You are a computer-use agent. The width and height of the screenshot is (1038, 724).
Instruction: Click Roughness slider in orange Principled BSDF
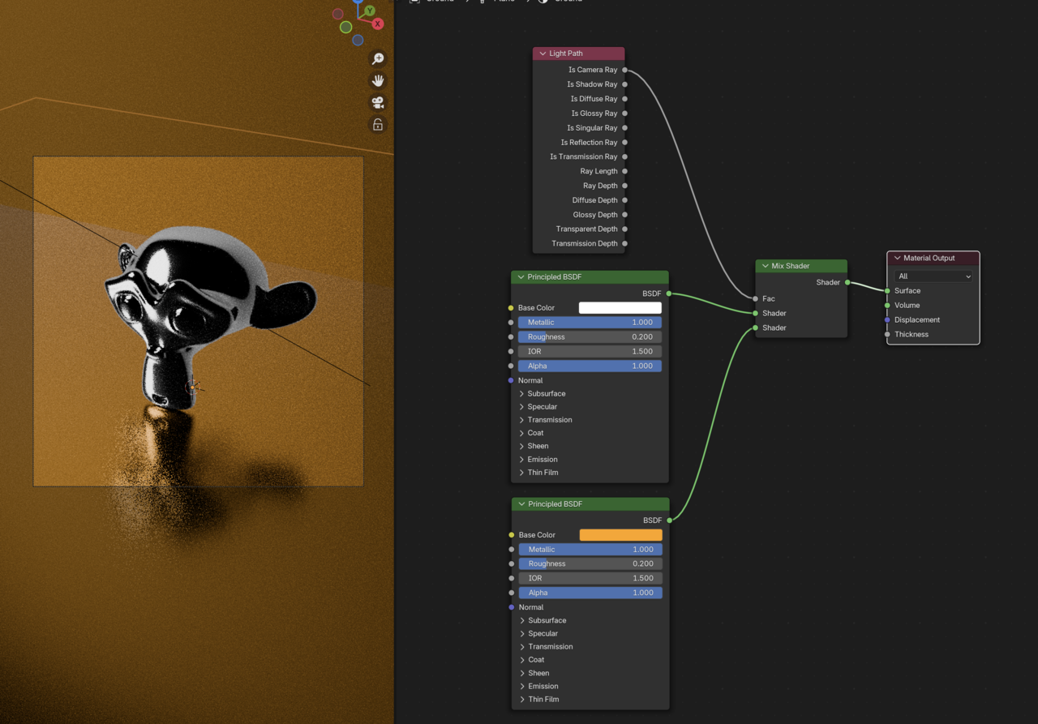590,564
